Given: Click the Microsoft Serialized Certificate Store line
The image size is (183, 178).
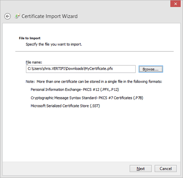Looking at the screenshot, I should [65, 106].
